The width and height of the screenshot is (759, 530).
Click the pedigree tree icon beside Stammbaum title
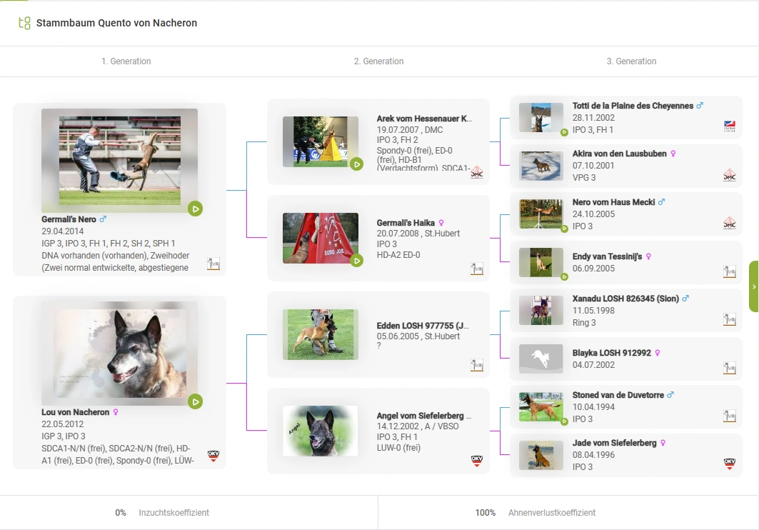pyautogui.click(x=24, y=23)
